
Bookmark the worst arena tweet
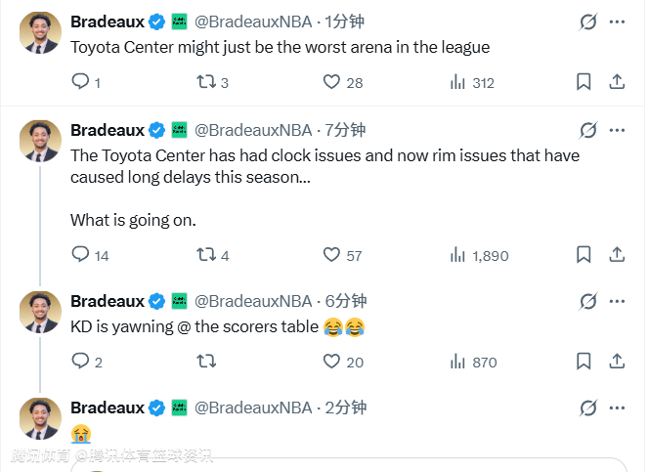(x=584, y=83)
